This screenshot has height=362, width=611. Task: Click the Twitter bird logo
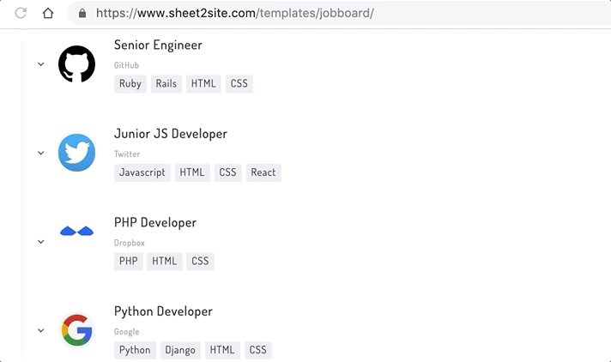click(x=76, y=153)
